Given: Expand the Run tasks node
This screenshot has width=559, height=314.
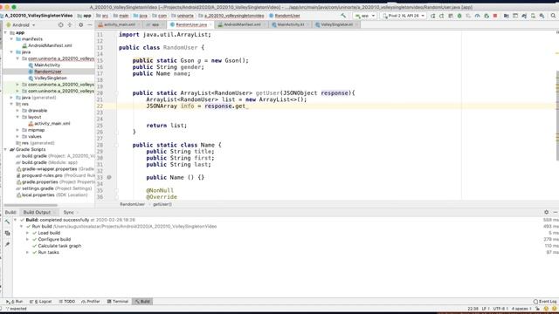Looking at the screenshot, I should [x=27, y=252].
